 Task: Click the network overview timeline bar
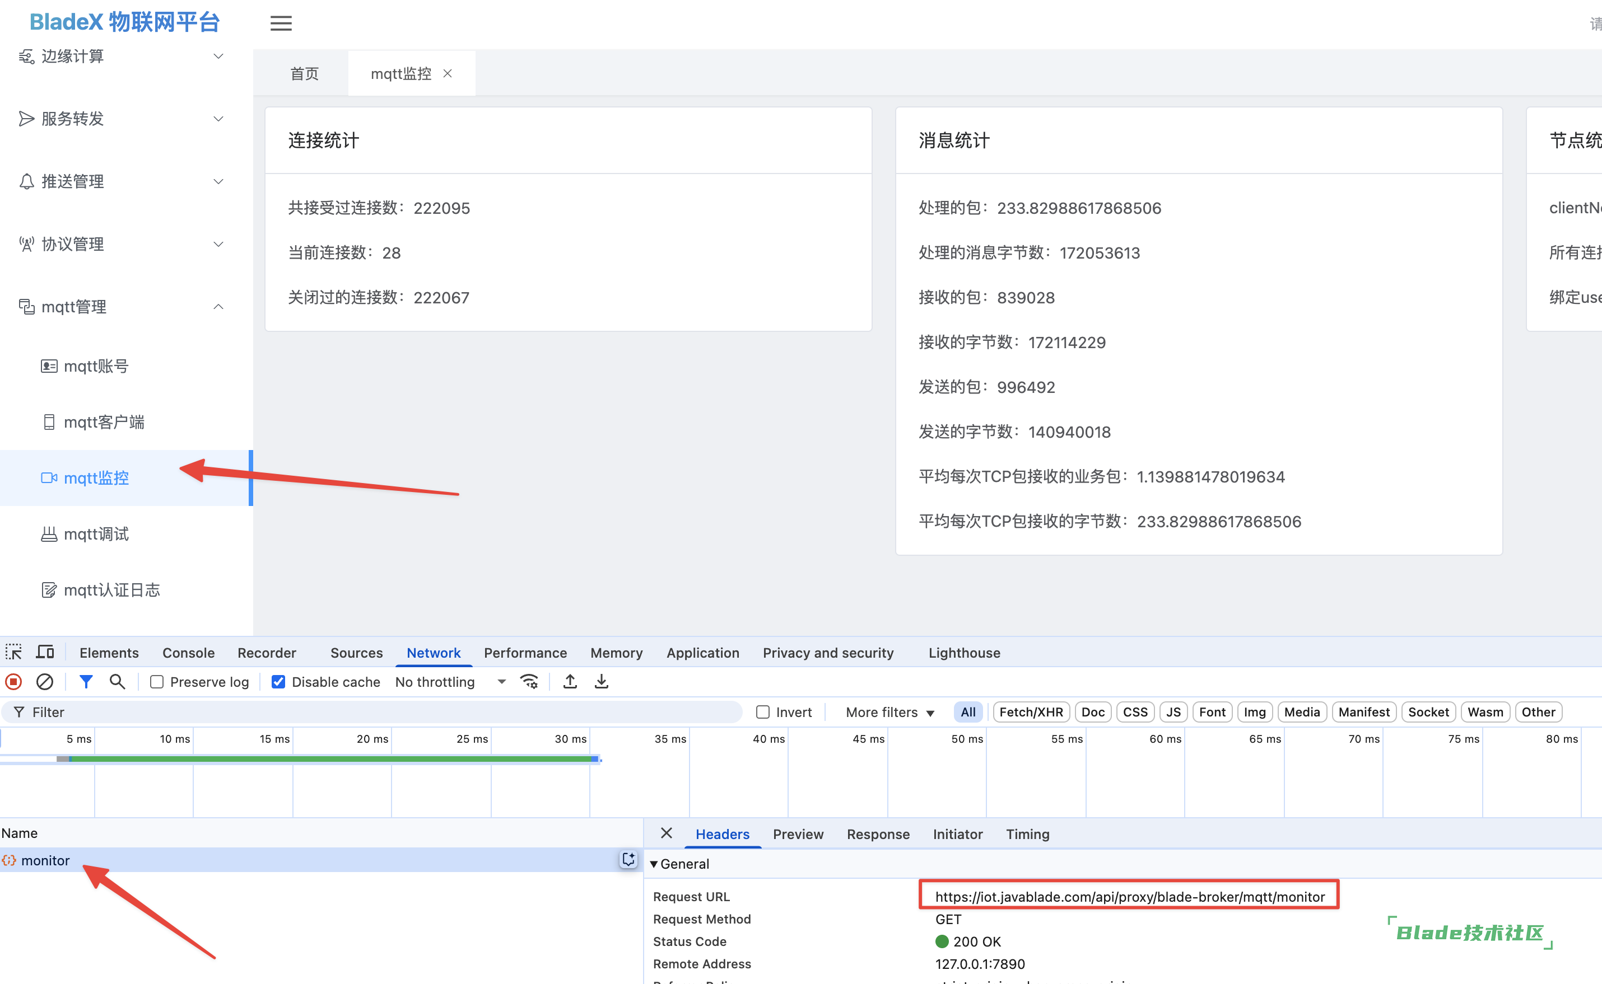click(328, 759)
